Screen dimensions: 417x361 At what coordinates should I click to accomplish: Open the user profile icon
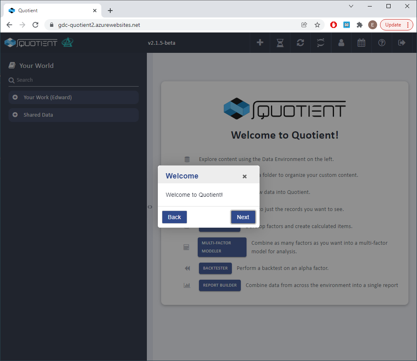[341, 43]
